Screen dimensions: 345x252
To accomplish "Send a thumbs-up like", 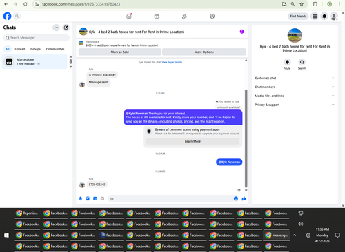I will [244, 198].
